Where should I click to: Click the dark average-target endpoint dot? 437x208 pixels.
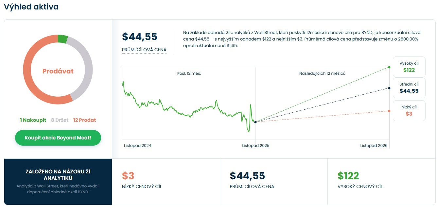(389, 88)
